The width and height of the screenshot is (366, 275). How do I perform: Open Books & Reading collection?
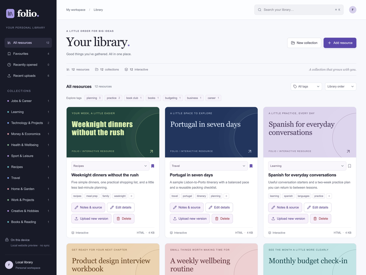click(28, 222)
